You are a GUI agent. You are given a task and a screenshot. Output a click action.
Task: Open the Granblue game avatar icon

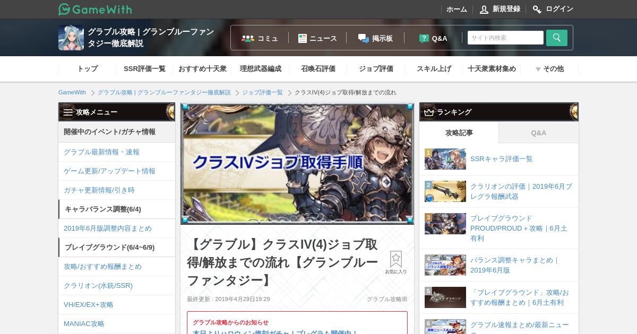pyautogui.click(x=71, y=38)
